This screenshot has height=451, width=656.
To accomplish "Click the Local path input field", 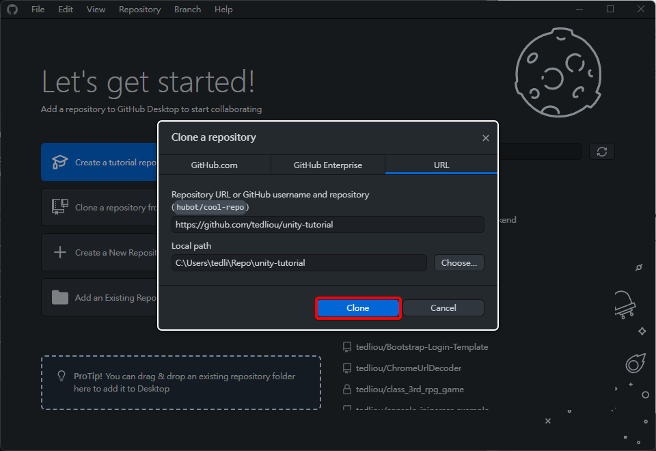I will click(299, 262).
